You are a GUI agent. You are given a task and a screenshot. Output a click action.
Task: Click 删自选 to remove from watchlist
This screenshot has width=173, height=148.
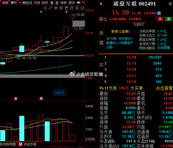coord(27,3)
